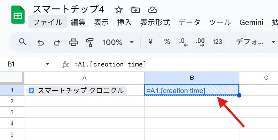Screen dimensions: 278x140
Task: Click the Google Sheets home logo
Action: (18, 15)
